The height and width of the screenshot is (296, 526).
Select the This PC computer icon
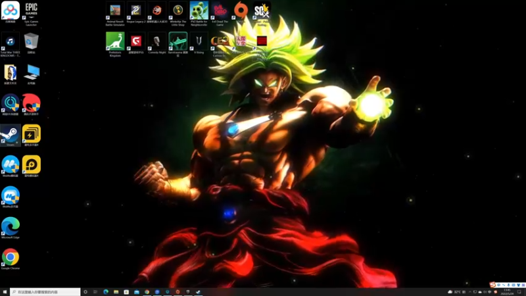click(32, 74)
